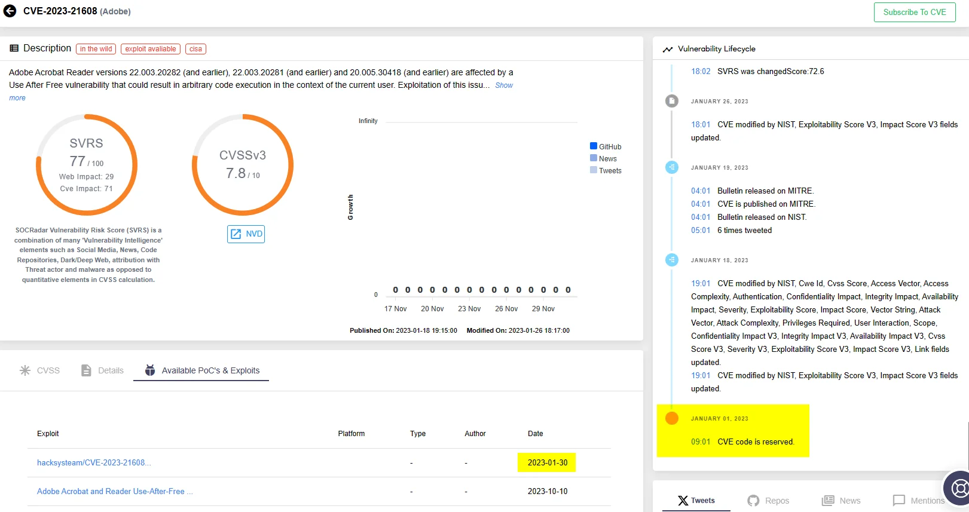Click 'CVE code is reserved.' lifecycle entry

756,442
